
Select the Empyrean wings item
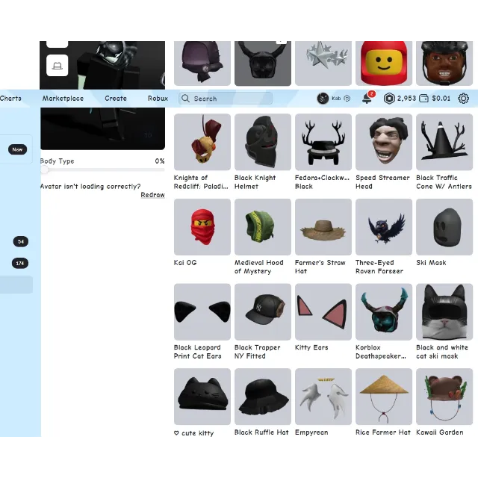click(x=323, y=397)
